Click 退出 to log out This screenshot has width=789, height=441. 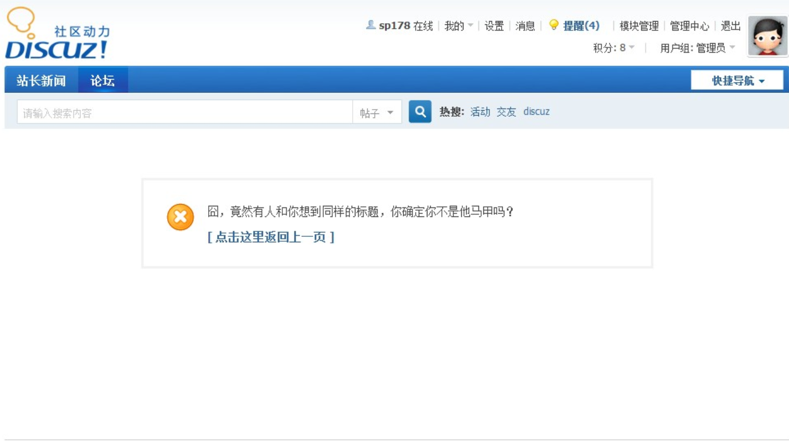pyautogui.click(x=730, y=26)
